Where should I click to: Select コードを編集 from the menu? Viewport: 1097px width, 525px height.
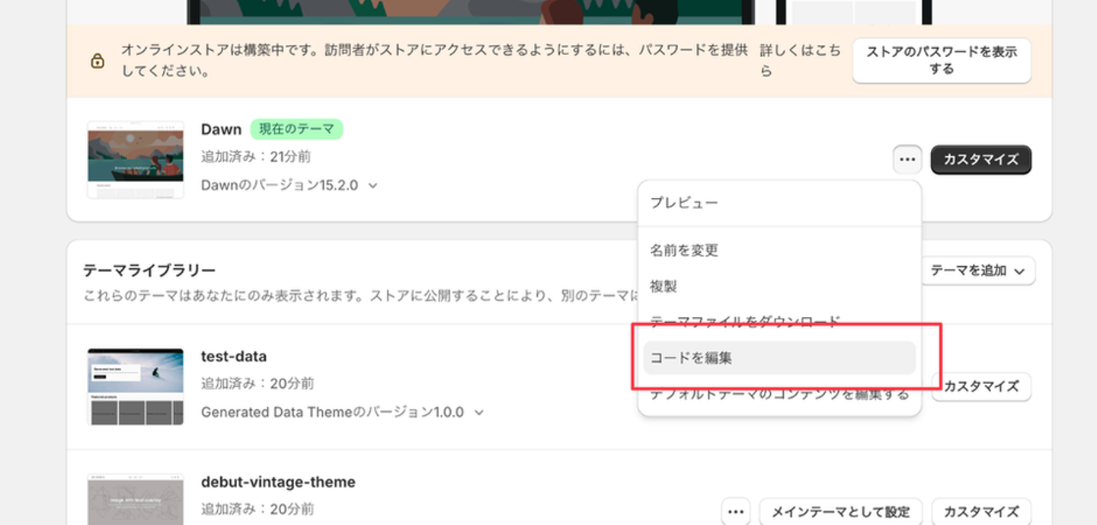point(779,357)
